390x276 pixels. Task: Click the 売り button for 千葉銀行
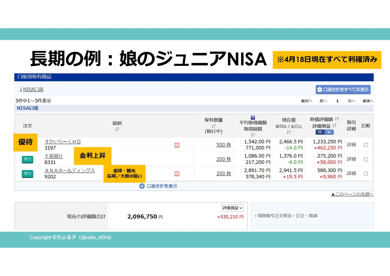coord(27,160)
